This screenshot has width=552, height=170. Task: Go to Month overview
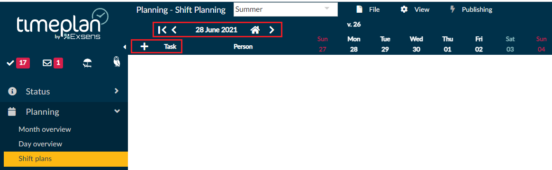point(45,129)
